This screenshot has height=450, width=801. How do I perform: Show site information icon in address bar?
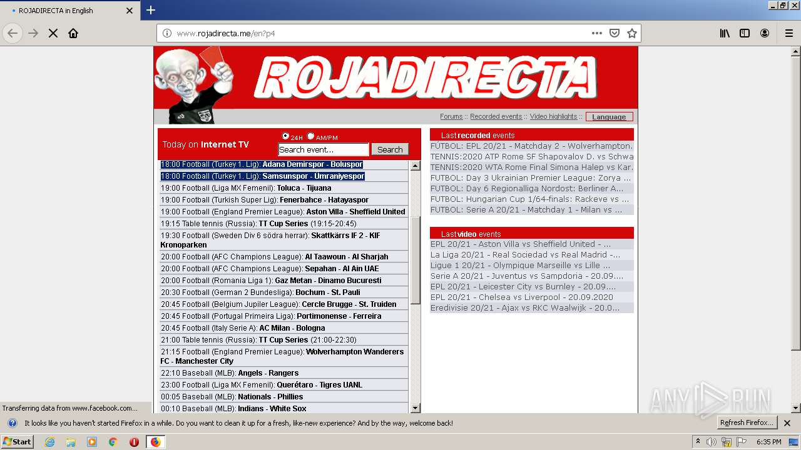[167, 33]
